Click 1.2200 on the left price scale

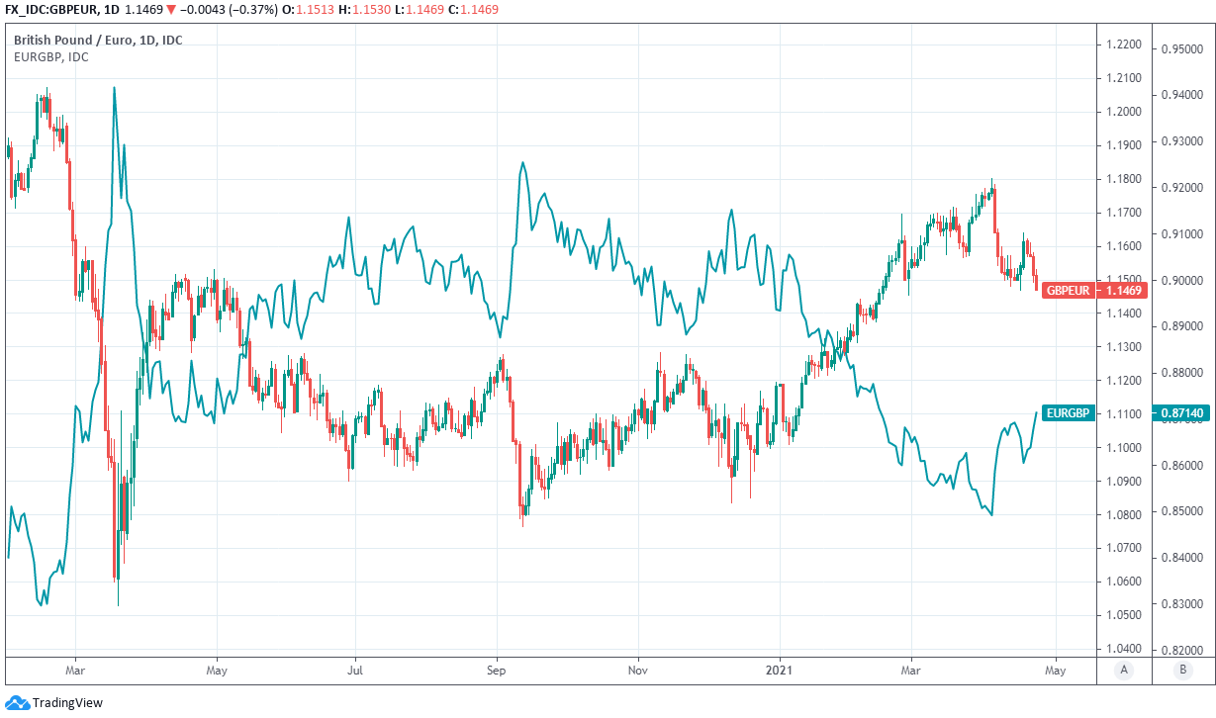coord(1124,45)
